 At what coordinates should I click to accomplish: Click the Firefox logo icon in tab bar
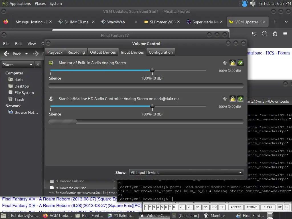click(x=6, y=22)
